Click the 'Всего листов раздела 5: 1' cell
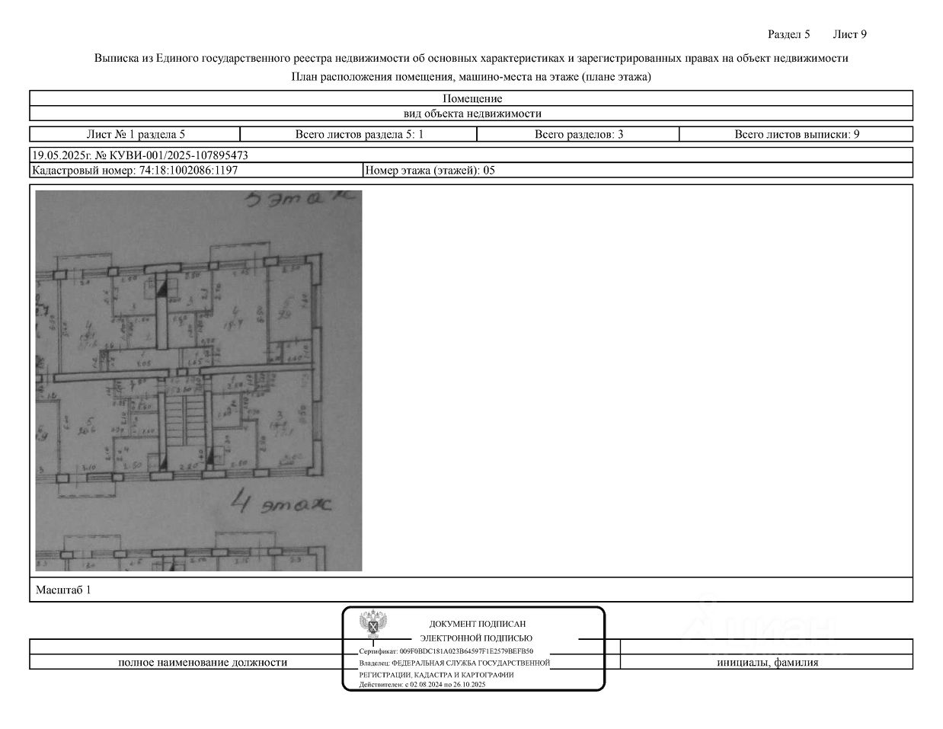Image resolution: width=943 pixels, height=729 pixels. click(x=359, y=135)
